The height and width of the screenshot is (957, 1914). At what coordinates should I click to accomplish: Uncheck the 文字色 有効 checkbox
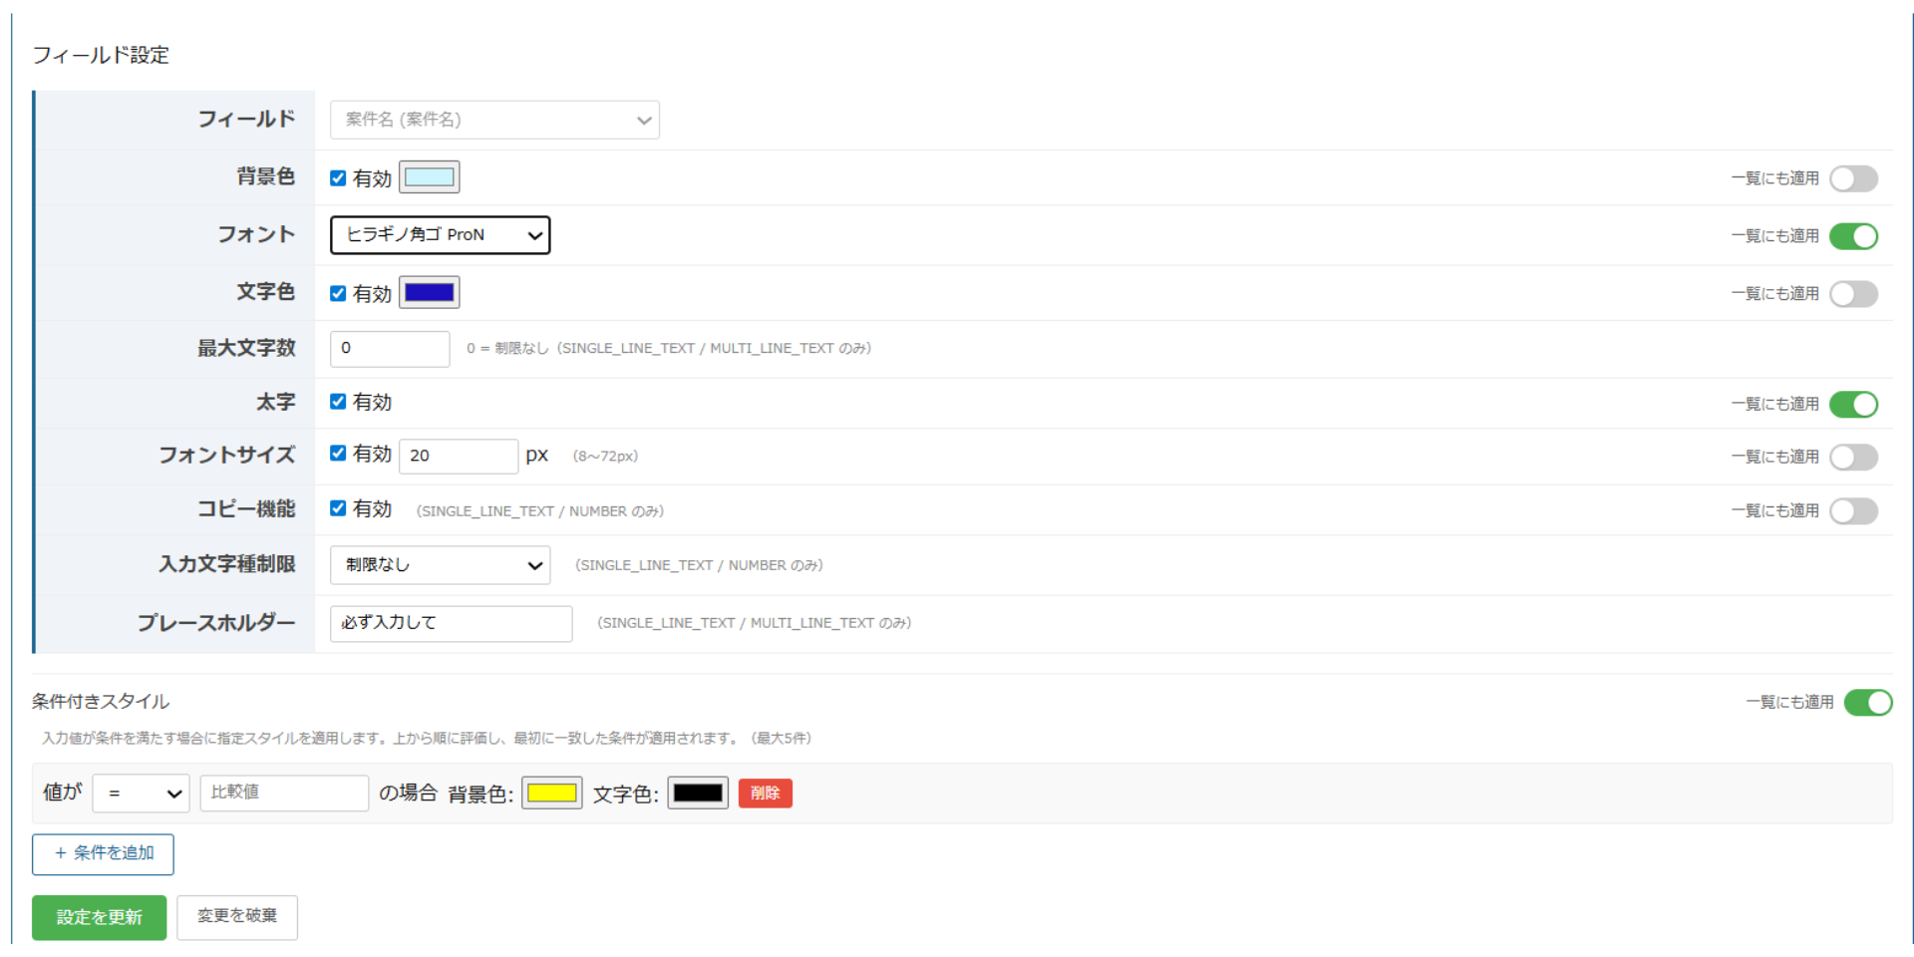338,294
